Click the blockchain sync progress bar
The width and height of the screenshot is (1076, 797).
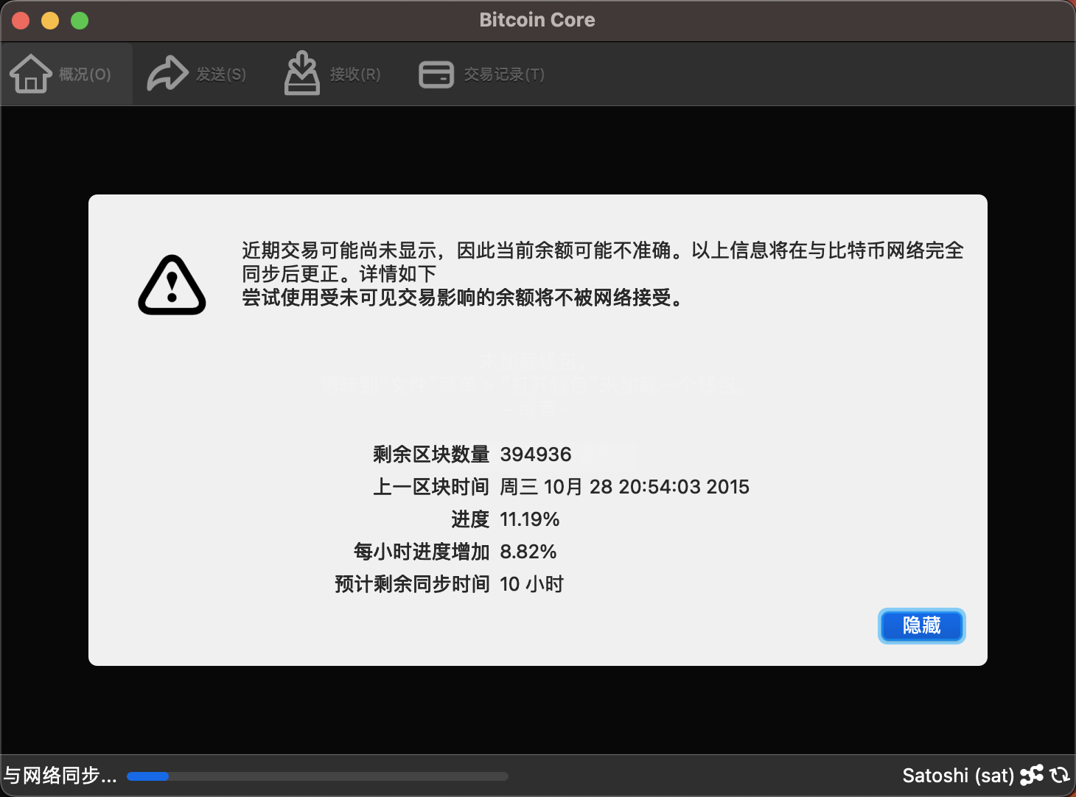tap(317, 776)
